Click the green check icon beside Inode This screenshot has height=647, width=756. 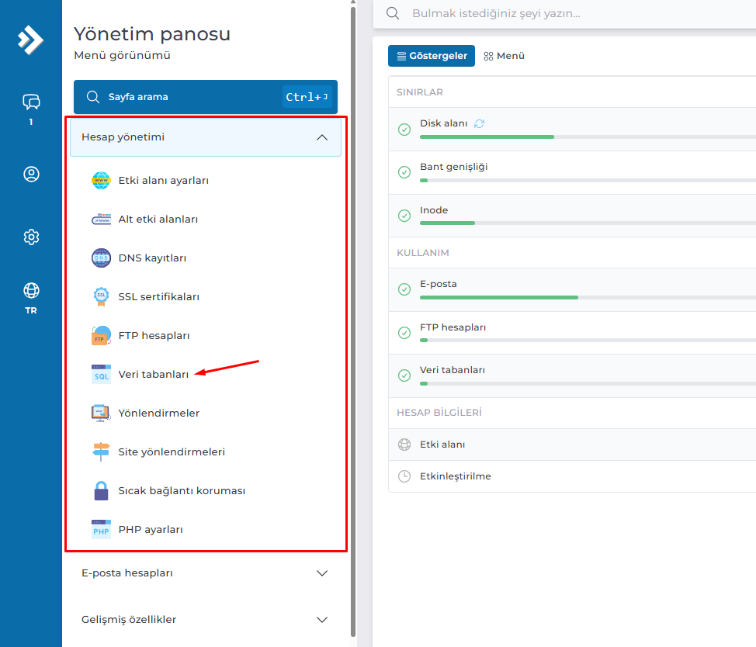(x=404, y=216)
